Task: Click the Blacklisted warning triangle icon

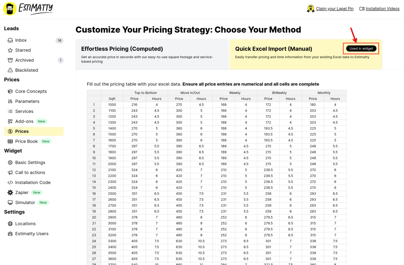Action: (10, 70)
